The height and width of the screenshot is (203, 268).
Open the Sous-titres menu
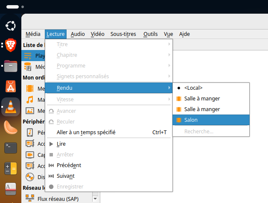124,34
